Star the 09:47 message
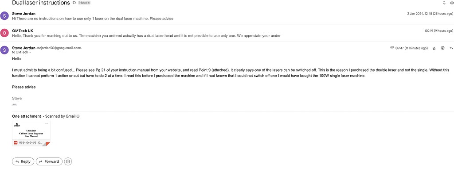 (x=434, y=48)
